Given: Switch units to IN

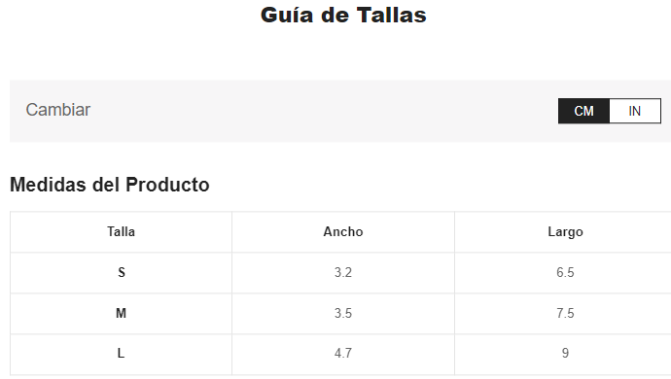Looking at the screenshot, I should [x=635, y=111].
